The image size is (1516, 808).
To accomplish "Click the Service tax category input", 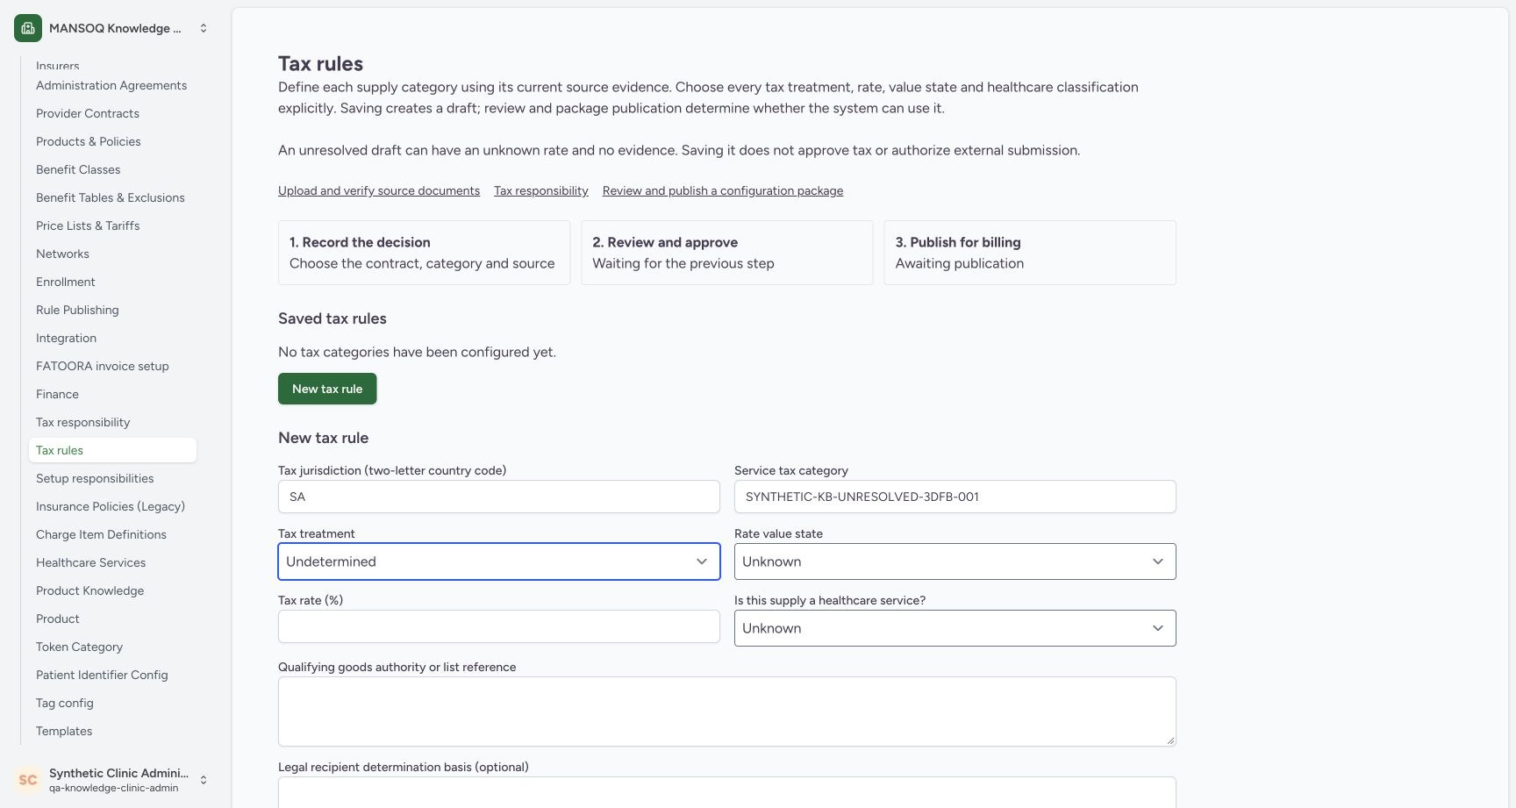I will click(x=955, y=497).
